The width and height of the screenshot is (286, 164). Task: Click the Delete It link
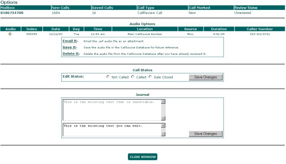pyautogui.click(x=71, y=54)
